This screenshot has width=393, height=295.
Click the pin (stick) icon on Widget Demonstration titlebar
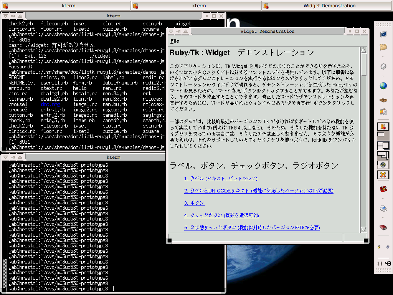point(178,31)
